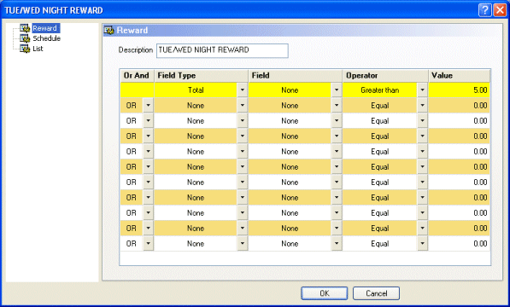
Task: Open Operator dropdown arrow beside Greater than
Action: (x=422, y=90)
